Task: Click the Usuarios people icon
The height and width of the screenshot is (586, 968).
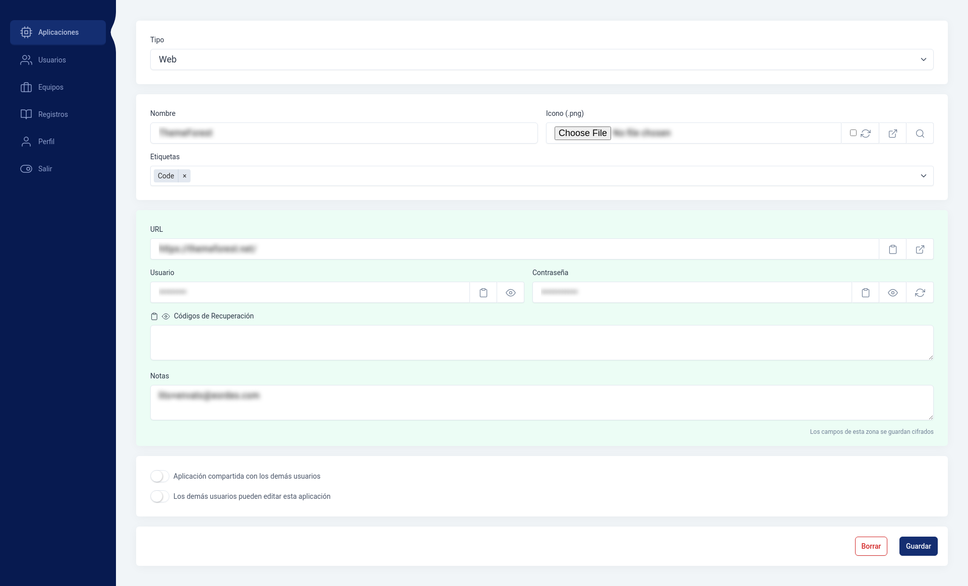Action: [x=26, y=60]
